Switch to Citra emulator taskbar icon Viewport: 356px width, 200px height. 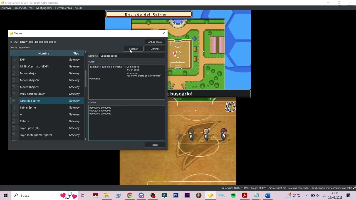[x=210, y=196]
